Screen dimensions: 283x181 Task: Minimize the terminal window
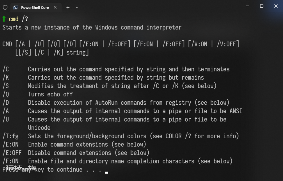247,6
